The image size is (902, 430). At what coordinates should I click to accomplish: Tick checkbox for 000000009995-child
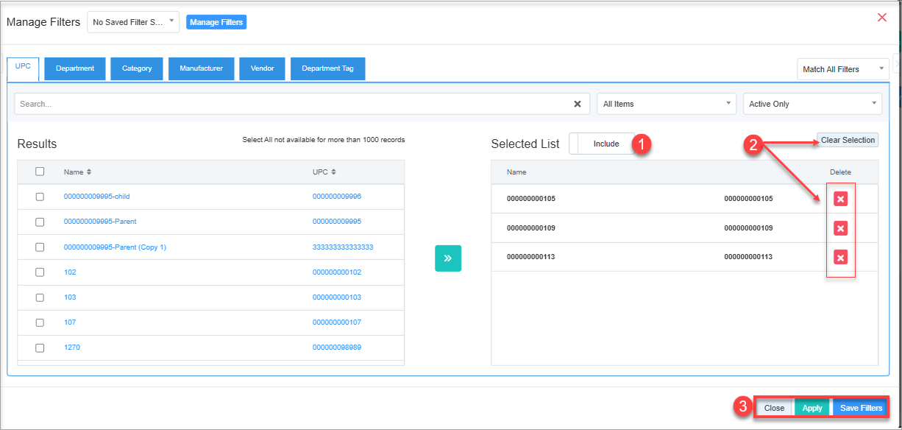pos(40,197)
